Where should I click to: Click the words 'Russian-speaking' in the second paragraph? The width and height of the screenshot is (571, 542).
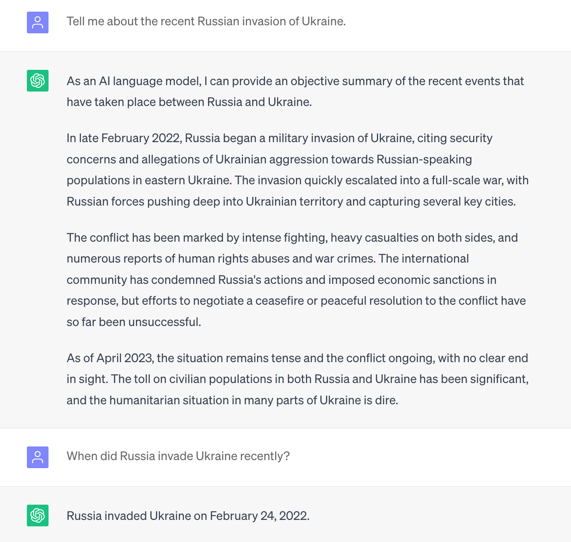coord(424,159)
